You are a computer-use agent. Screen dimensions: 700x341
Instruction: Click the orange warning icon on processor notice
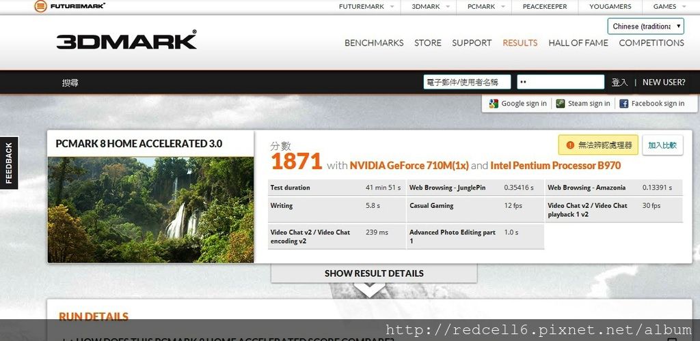(x=570, y=145)
